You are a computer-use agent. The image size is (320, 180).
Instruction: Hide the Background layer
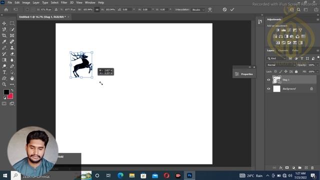pyautogui.click(x=268, y=89)
